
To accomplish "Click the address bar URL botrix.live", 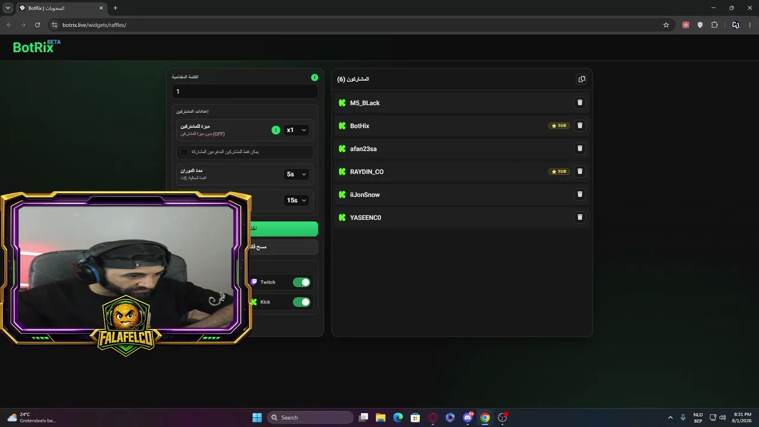I will coord(94,25).
